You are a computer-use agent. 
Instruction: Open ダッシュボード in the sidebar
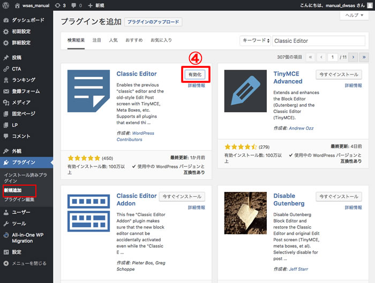27,20
